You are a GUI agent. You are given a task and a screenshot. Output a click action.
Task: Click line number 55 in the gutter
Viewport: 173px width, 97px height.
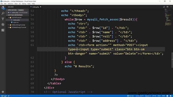(x=32, y=19)
